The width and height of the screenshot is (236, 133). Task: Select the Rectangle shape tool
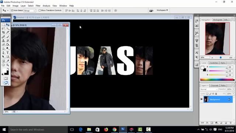8,57
